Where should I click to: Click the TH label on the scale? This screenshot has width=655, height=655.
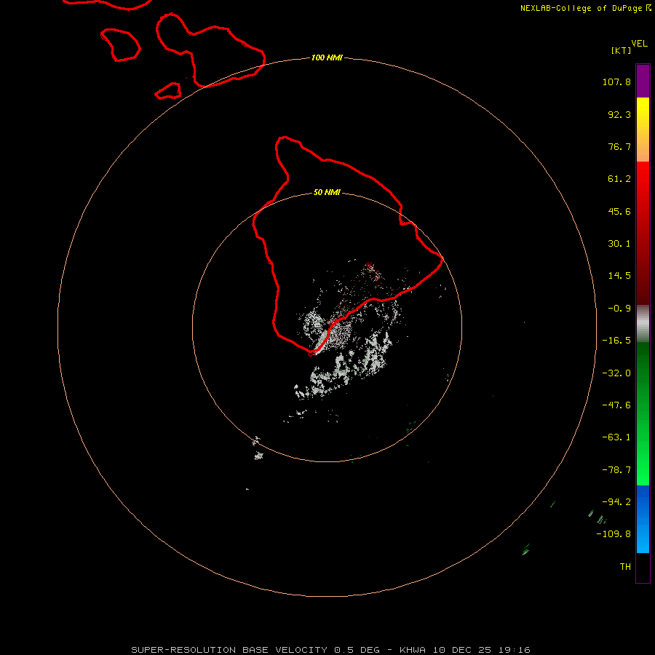tap(625, 567)
